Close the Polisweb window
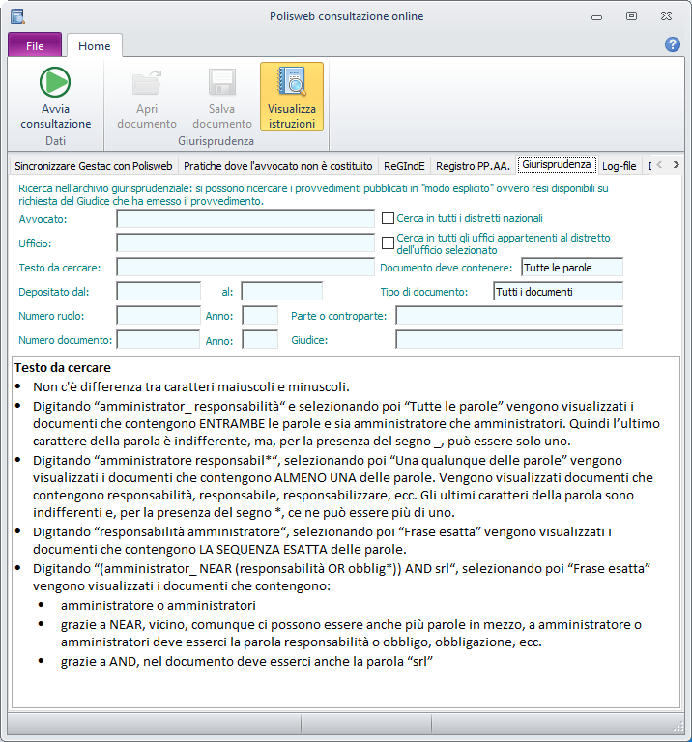Viewport: 692px width, 742px height. coord(666,16)
